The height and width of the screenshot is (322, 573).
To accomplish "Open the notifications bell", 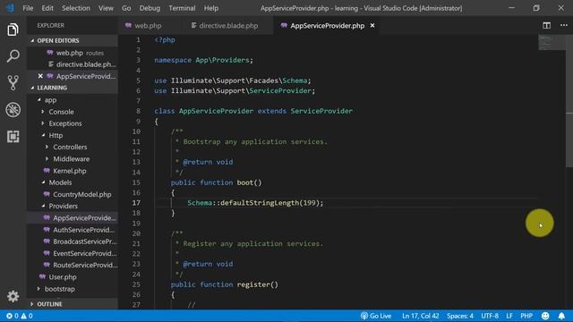I will (x=561, y=316).
